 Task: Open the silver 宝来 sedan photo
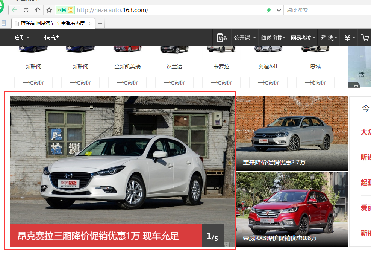click(292, 134)
